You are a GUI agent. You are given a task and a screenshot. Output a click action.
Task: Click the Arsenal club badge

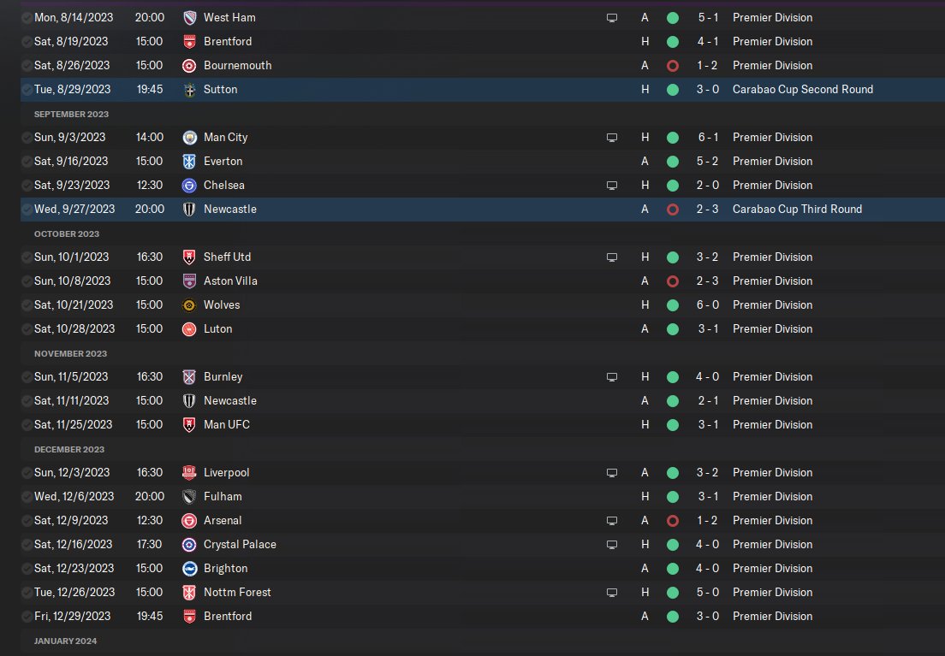(x=190, y=520)
